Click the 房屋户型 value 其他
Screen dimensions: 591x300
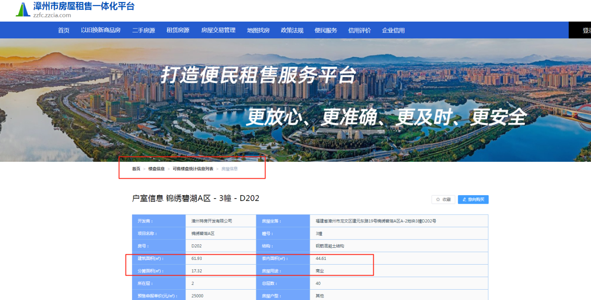(x=320, y=296)
